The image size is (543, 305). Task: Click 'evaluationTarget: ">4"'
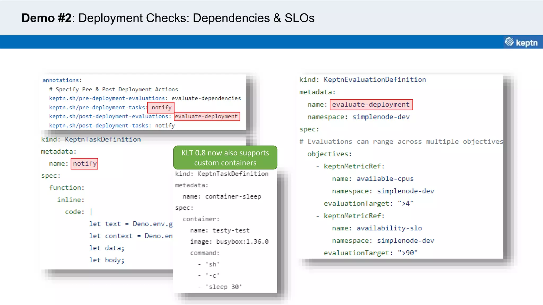[369, 204]
